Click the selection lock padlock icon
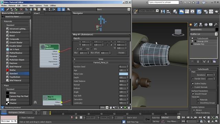Image resolution: width=220 pixels, height=124 pixels. [x=76, y=117]
